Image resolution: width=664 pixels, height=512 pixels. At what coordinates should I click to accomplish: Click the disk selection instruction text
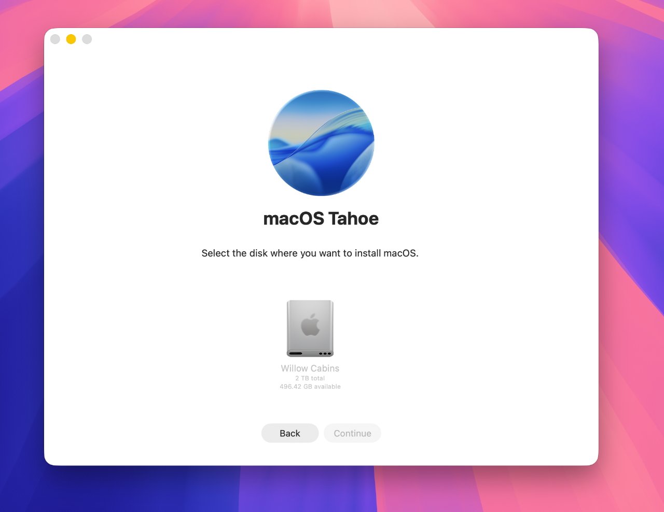[x=310, y=253]
